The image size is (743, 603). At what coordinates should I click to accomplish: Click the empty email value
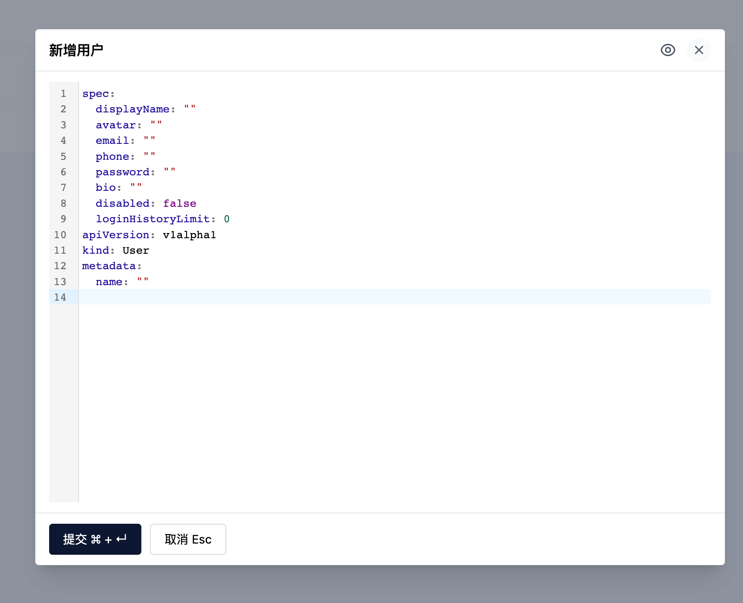(x=149, y=140)
